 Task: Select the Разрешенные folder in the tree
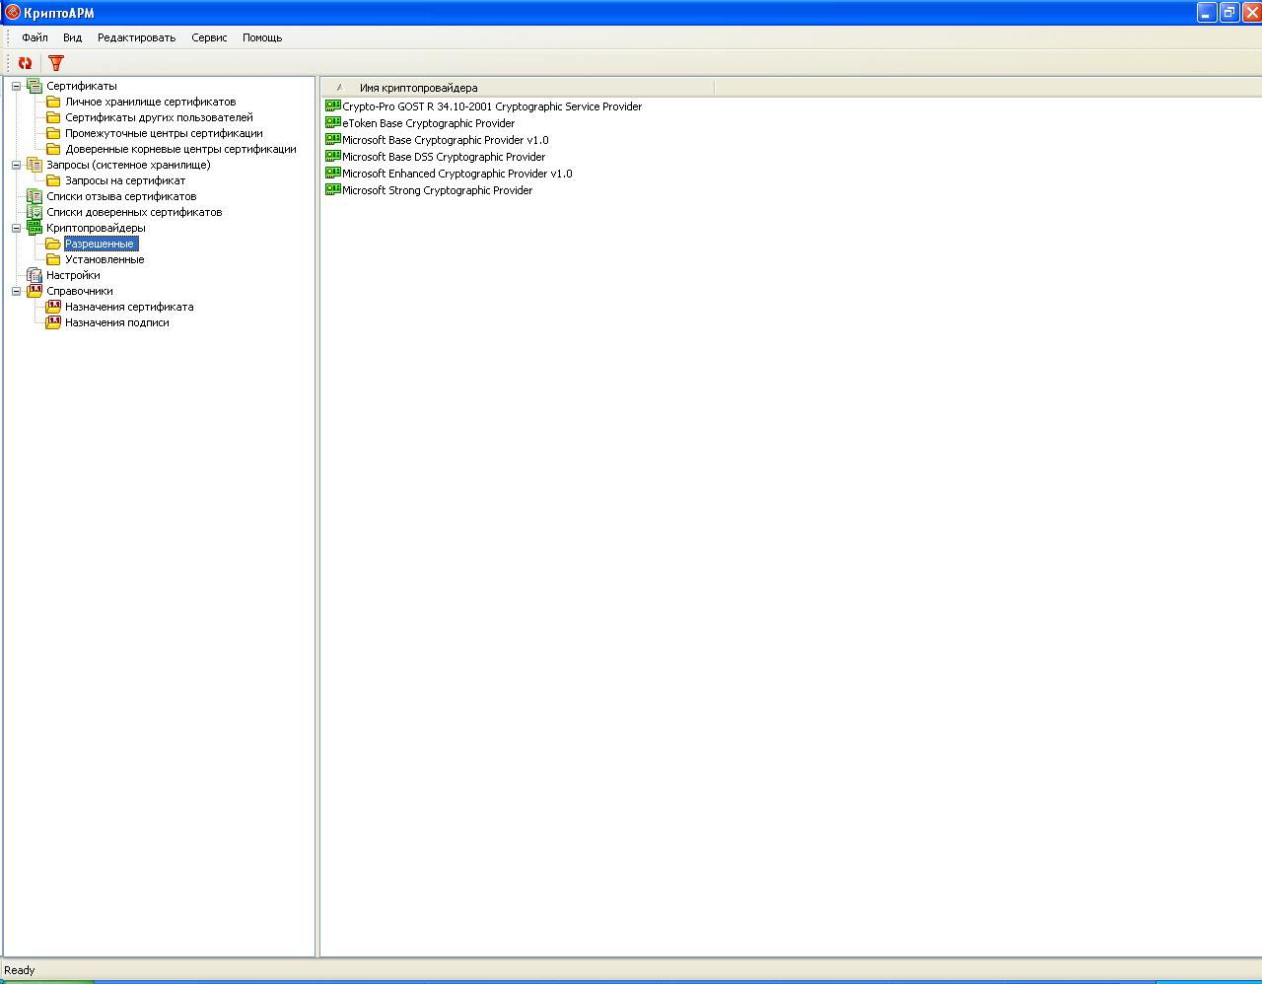(x=100, y=244)
